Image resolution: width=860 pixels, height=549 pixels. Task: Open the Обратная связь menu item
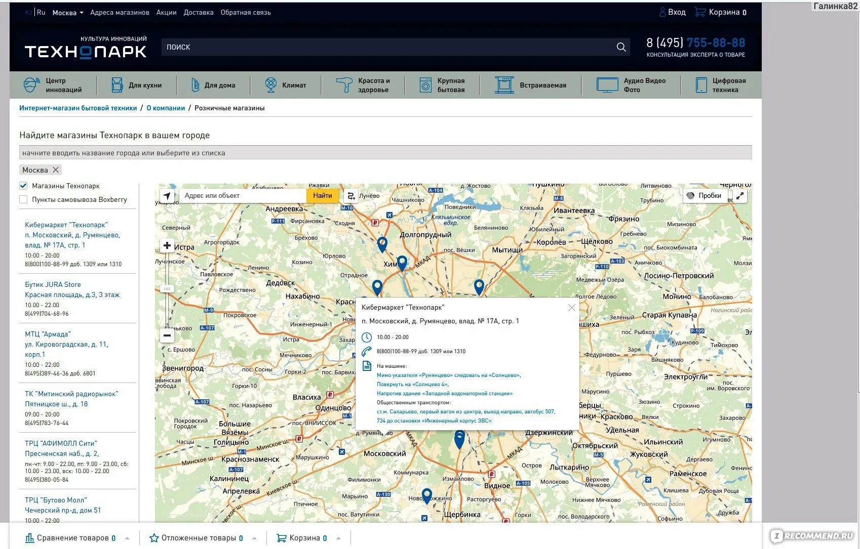coord(246,13)
